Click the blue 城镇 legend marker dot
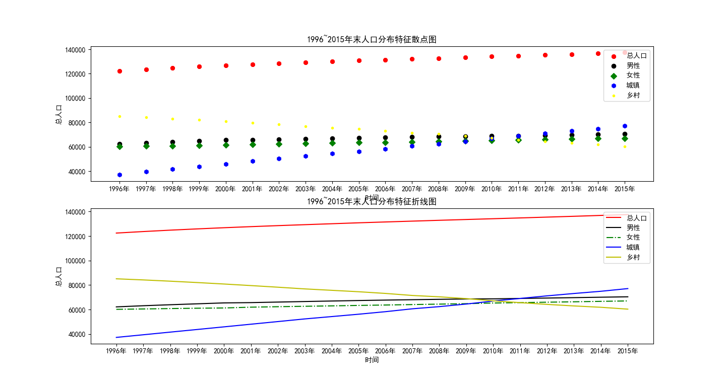The width and height of the screenshot is (726, 386). click(614, 85)
